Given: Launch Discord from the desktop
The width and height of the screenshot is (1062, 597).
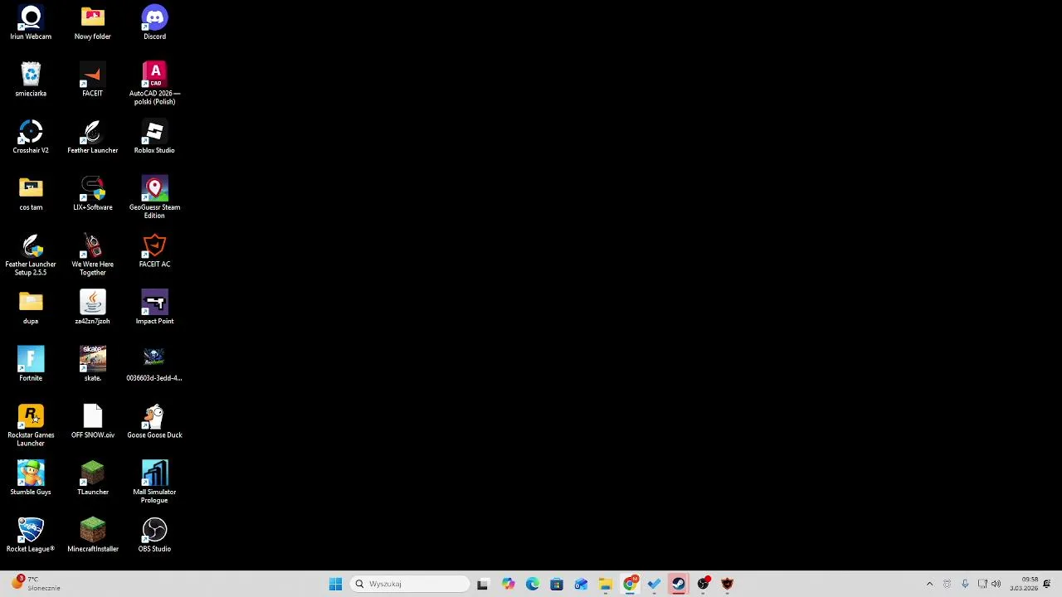Looking at the screenshot, I should [154, 23].
